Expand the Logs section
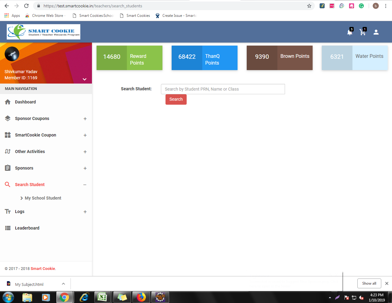 coord(85,212)
